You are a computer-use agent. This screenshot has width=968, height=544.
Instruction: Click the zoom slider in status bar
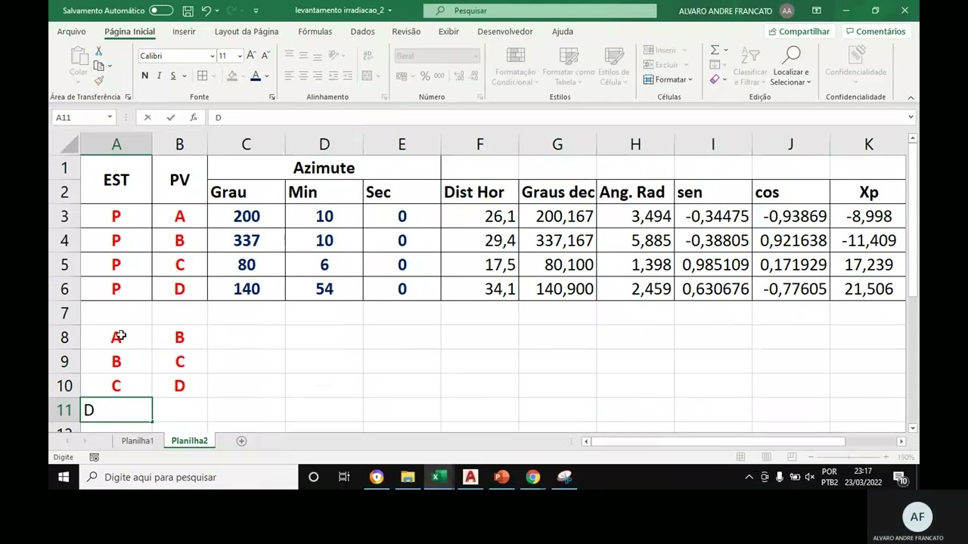pyautogui.click(x=848, y=457)
